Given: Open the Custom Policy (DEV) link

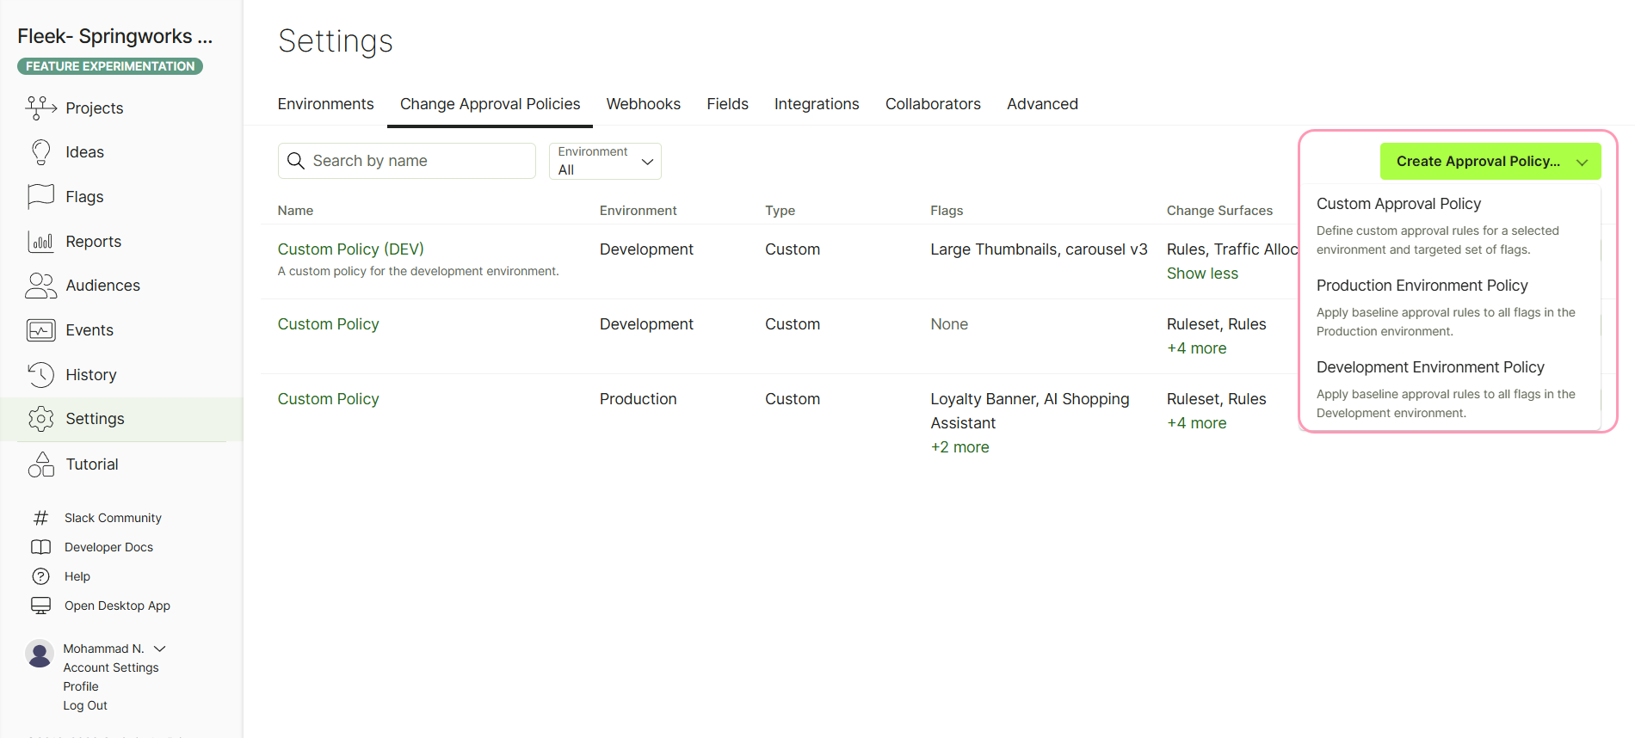Looking at the screenshot, I should 350,249.
